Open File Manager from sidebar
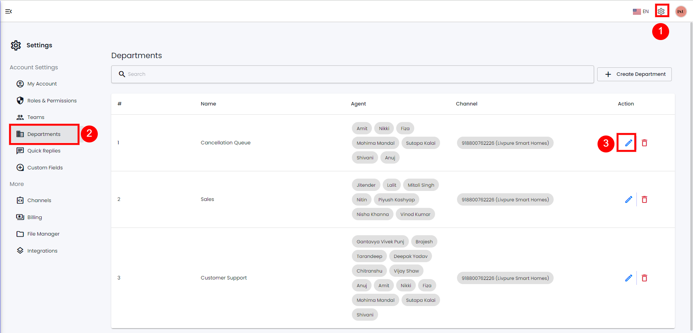The width and height of the screenshot is (693, 333). [43, 234]
